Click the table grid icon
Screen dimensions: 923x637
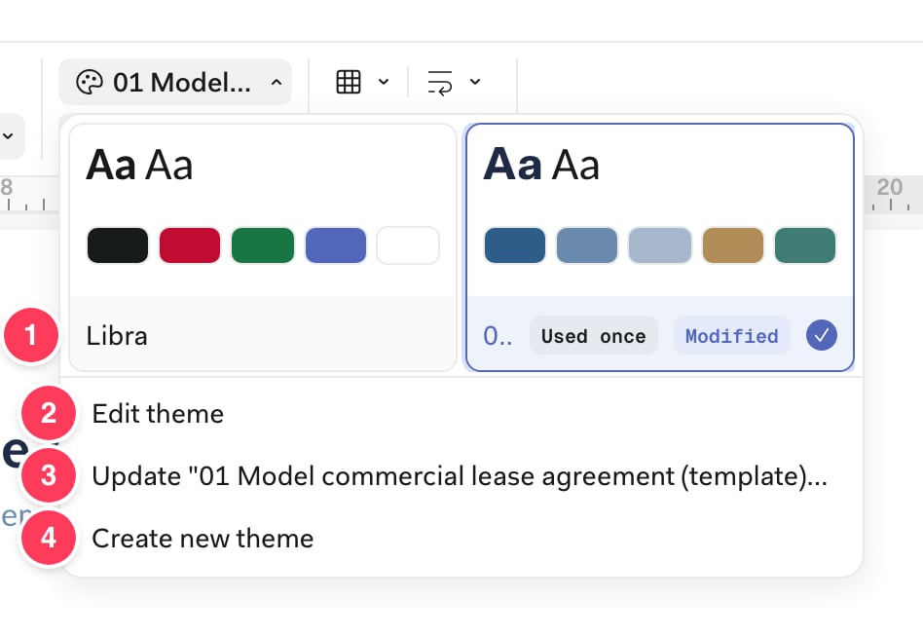[x=349, y=82]
